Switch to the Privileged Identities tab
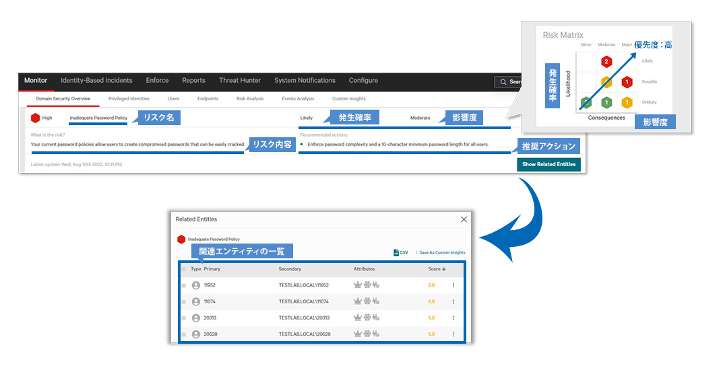Image resolution: width=721 pixels, height=370 pixels. [x=129, y=99]
